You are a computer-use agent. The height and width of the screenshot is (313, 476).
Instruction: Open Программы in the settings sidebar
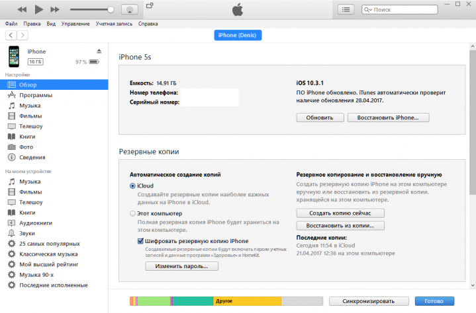coord(36,95)
